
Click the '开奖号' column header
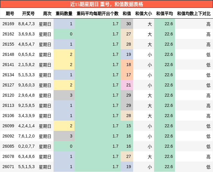coord(28,14)
